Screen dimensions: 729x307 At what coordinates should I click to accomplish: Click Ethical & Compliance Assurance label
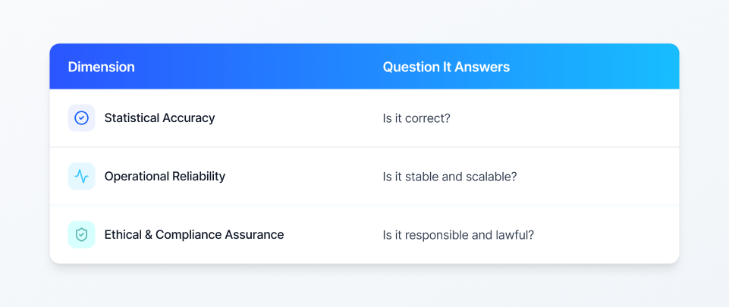[193, 235]
